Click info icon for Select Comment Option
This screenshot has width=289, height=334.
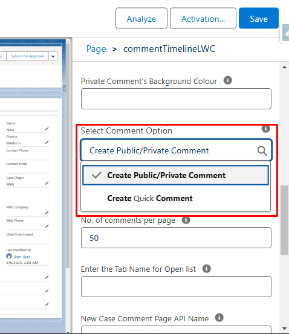265,129
